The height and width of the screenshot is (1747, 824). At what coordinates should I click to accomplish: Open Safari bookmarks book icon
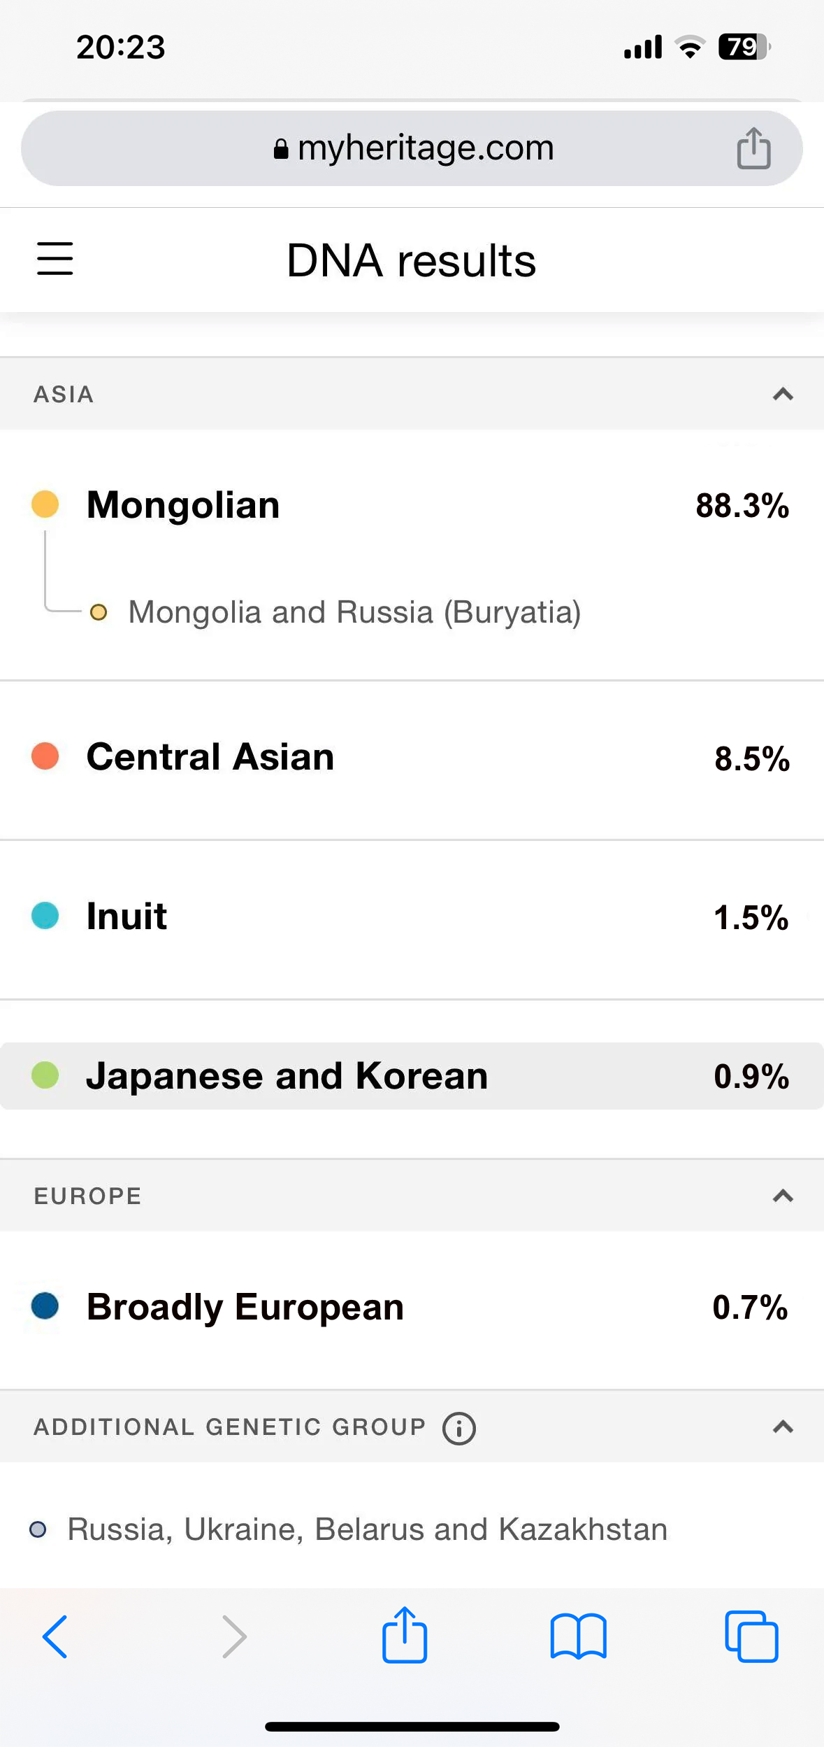coord(578,1636)
